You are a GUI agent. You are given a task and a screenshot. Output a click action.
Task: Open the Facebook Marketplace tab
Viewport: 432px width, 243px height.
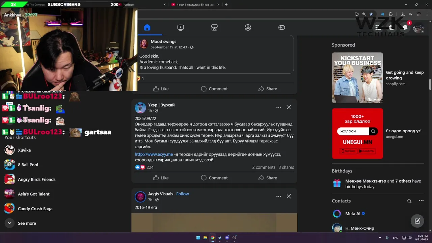point(214,28)
